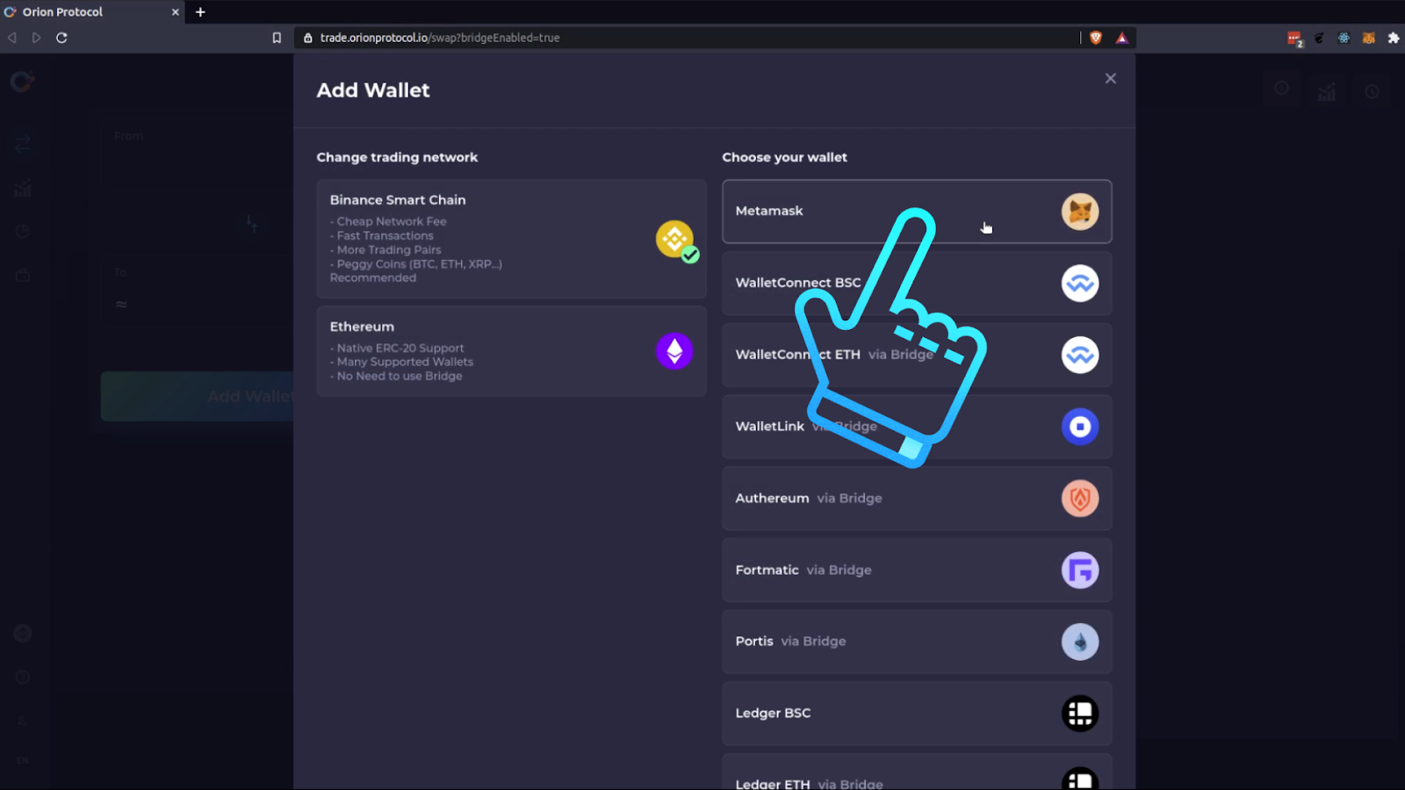
Task: Select the Binance Smart Chain network card
Action: pos(511,239)
